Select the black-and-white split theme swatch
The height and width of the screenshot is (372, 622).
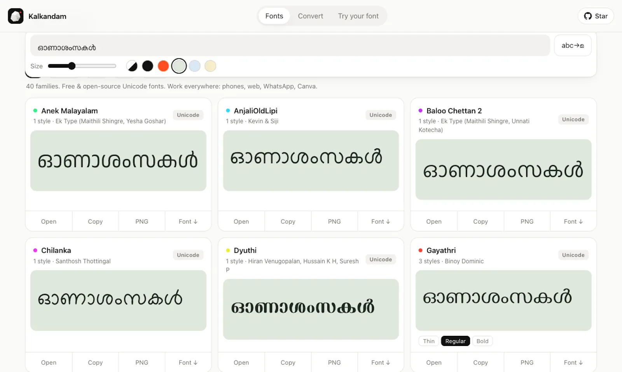pyautogui.click(x=132, y=66)
